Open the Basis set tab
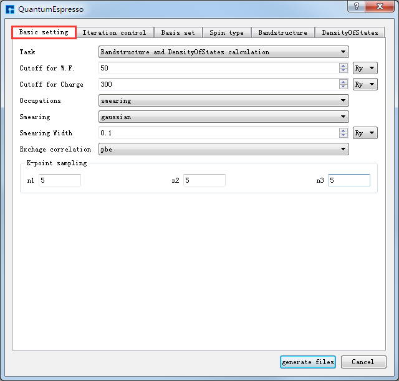Screen dimensions: 399x381 178,32
